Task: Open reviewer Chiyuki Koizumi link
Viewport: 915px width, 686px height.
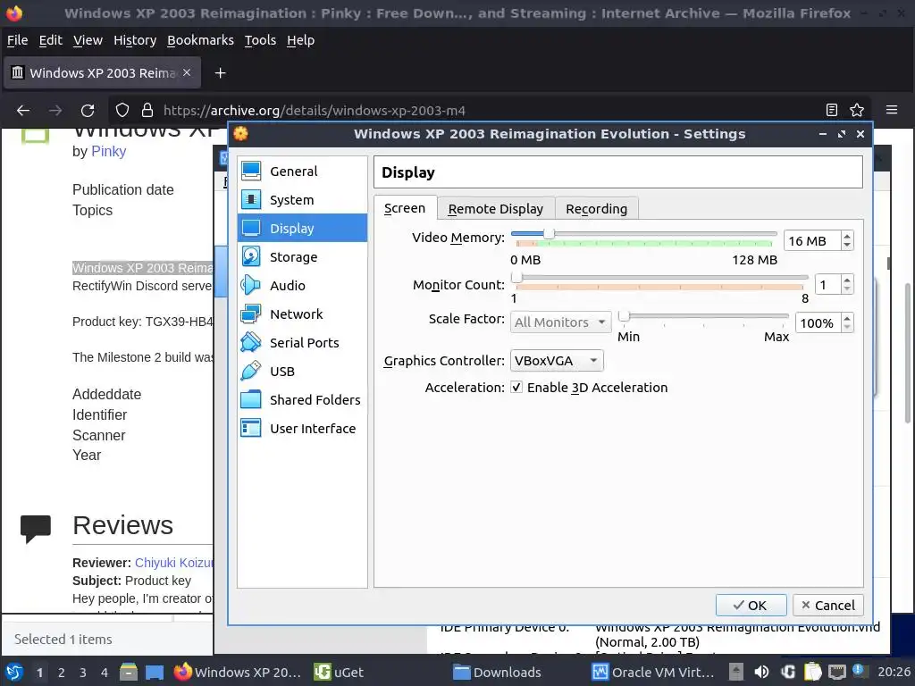Action: 174,563
